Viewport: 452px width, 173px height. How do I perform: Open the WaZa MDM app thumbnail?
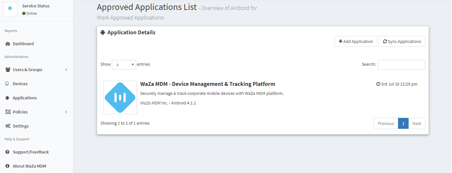point(120,97)
